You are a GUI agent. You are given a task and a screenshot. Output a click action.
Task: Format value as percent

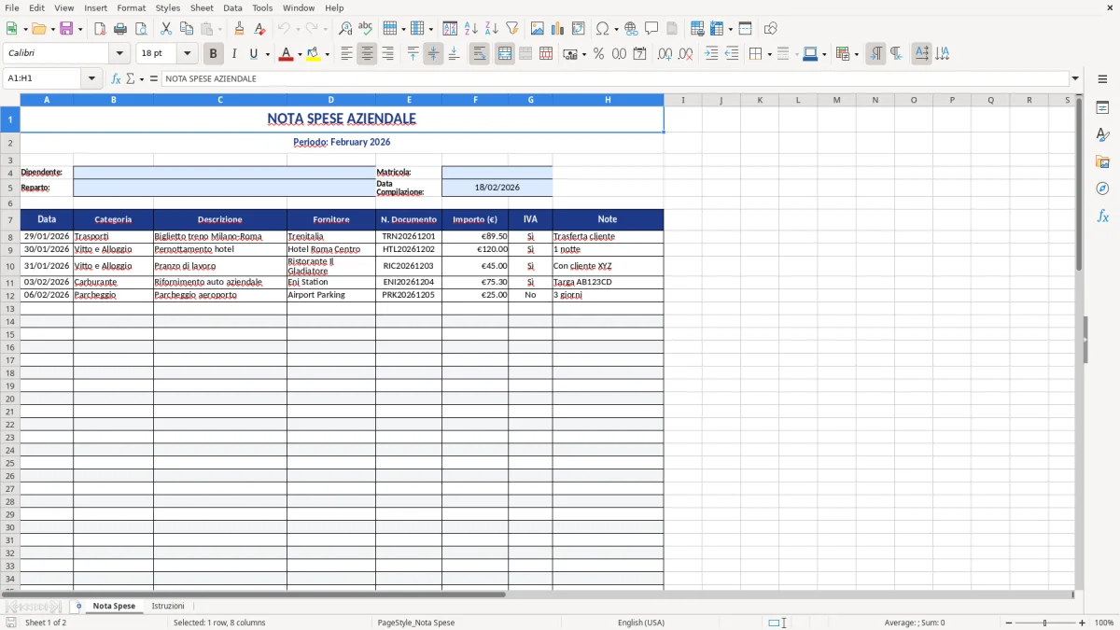click(x=597, y=53)
